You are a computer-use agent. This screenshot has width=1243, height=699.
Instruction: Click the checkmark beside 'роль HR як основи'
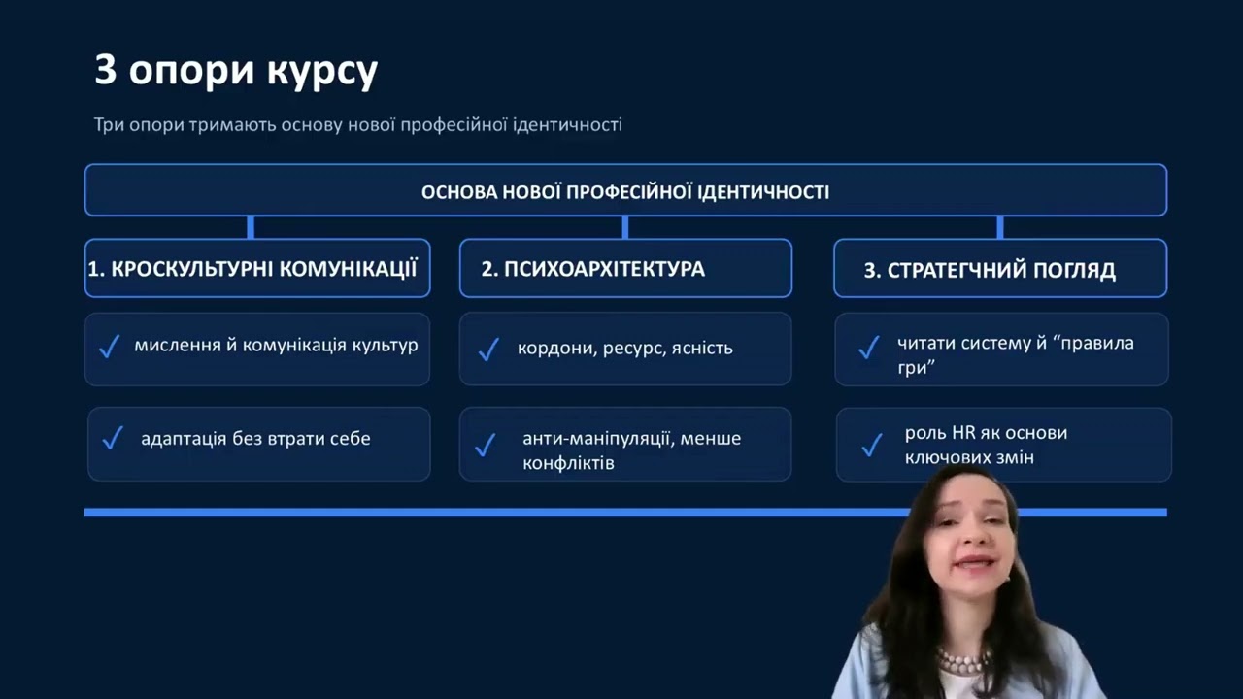point(872,446)
